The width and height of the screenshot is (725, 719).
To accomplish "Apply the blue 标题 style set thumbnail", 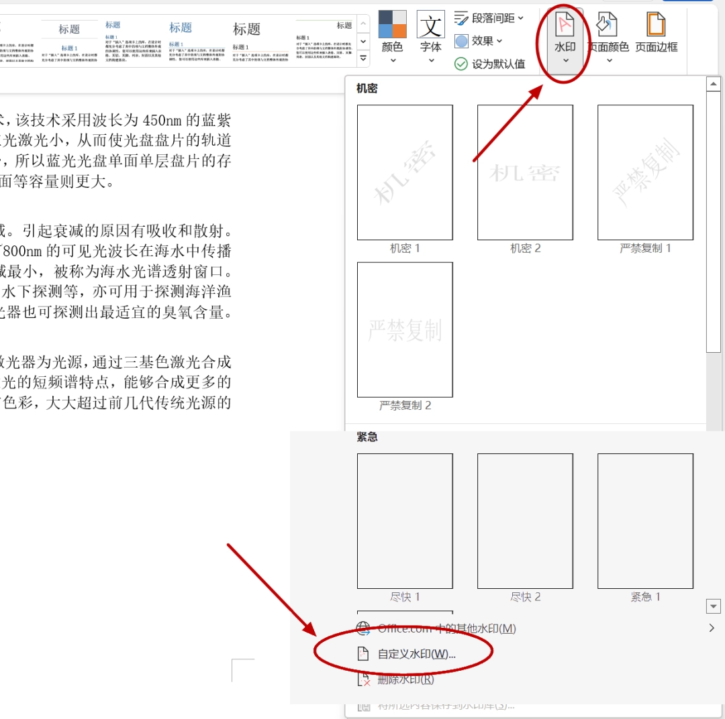I will 197,41.
